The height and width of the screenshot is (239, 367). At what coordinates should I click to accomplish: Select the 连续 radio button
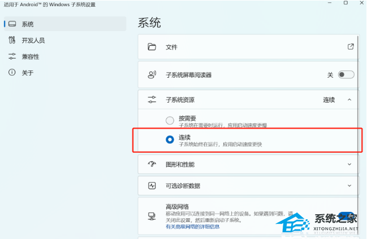[170, 140]
